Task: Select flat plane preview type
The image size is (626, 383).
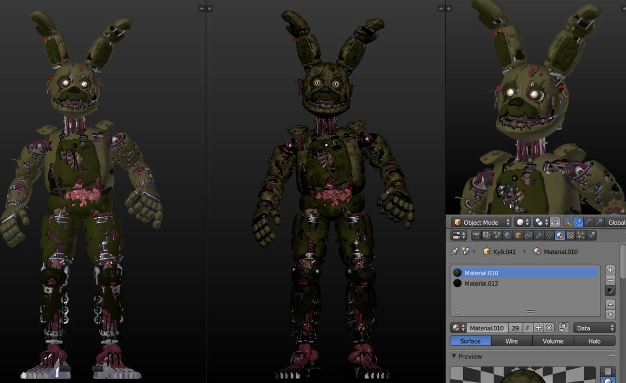Action: (608, 372)
